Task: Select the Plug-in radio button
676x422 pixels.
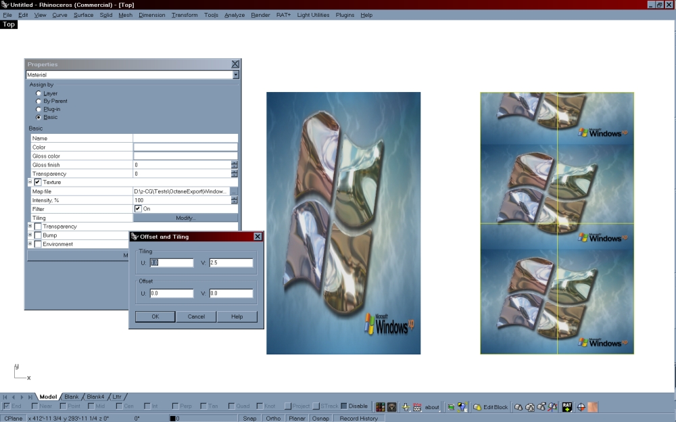Action: point(39,109)
